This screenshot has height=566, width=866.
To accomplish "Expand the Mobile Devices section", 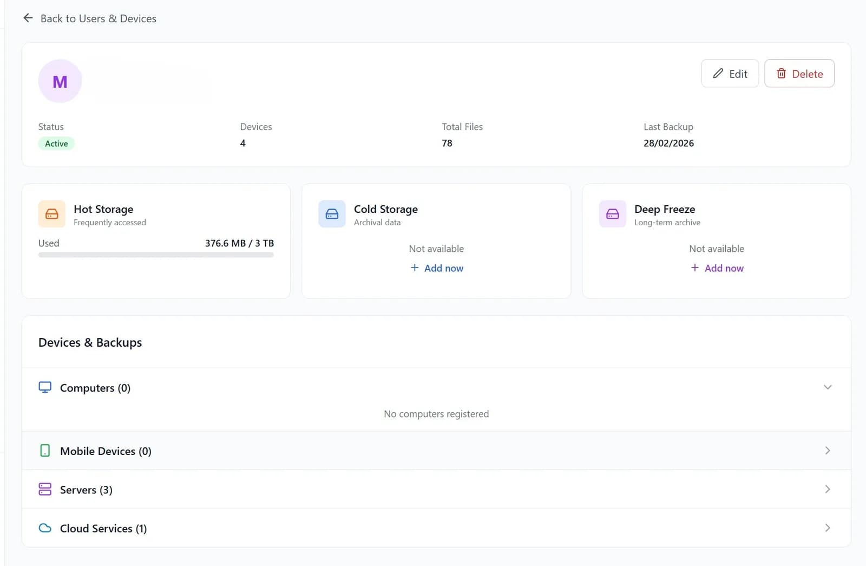I will tap(828, 450).
